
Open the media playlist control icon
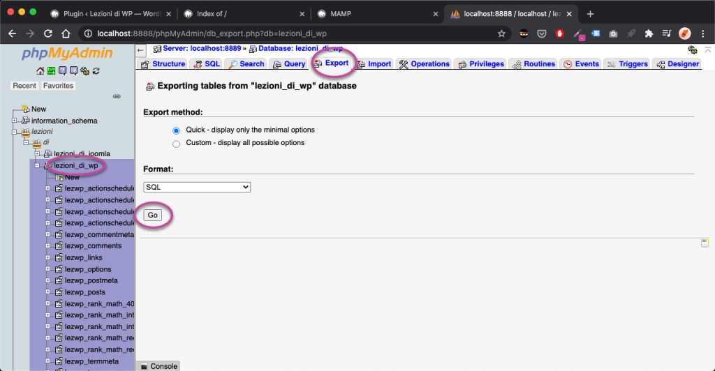pyautogui.click(x=667, y=33)
